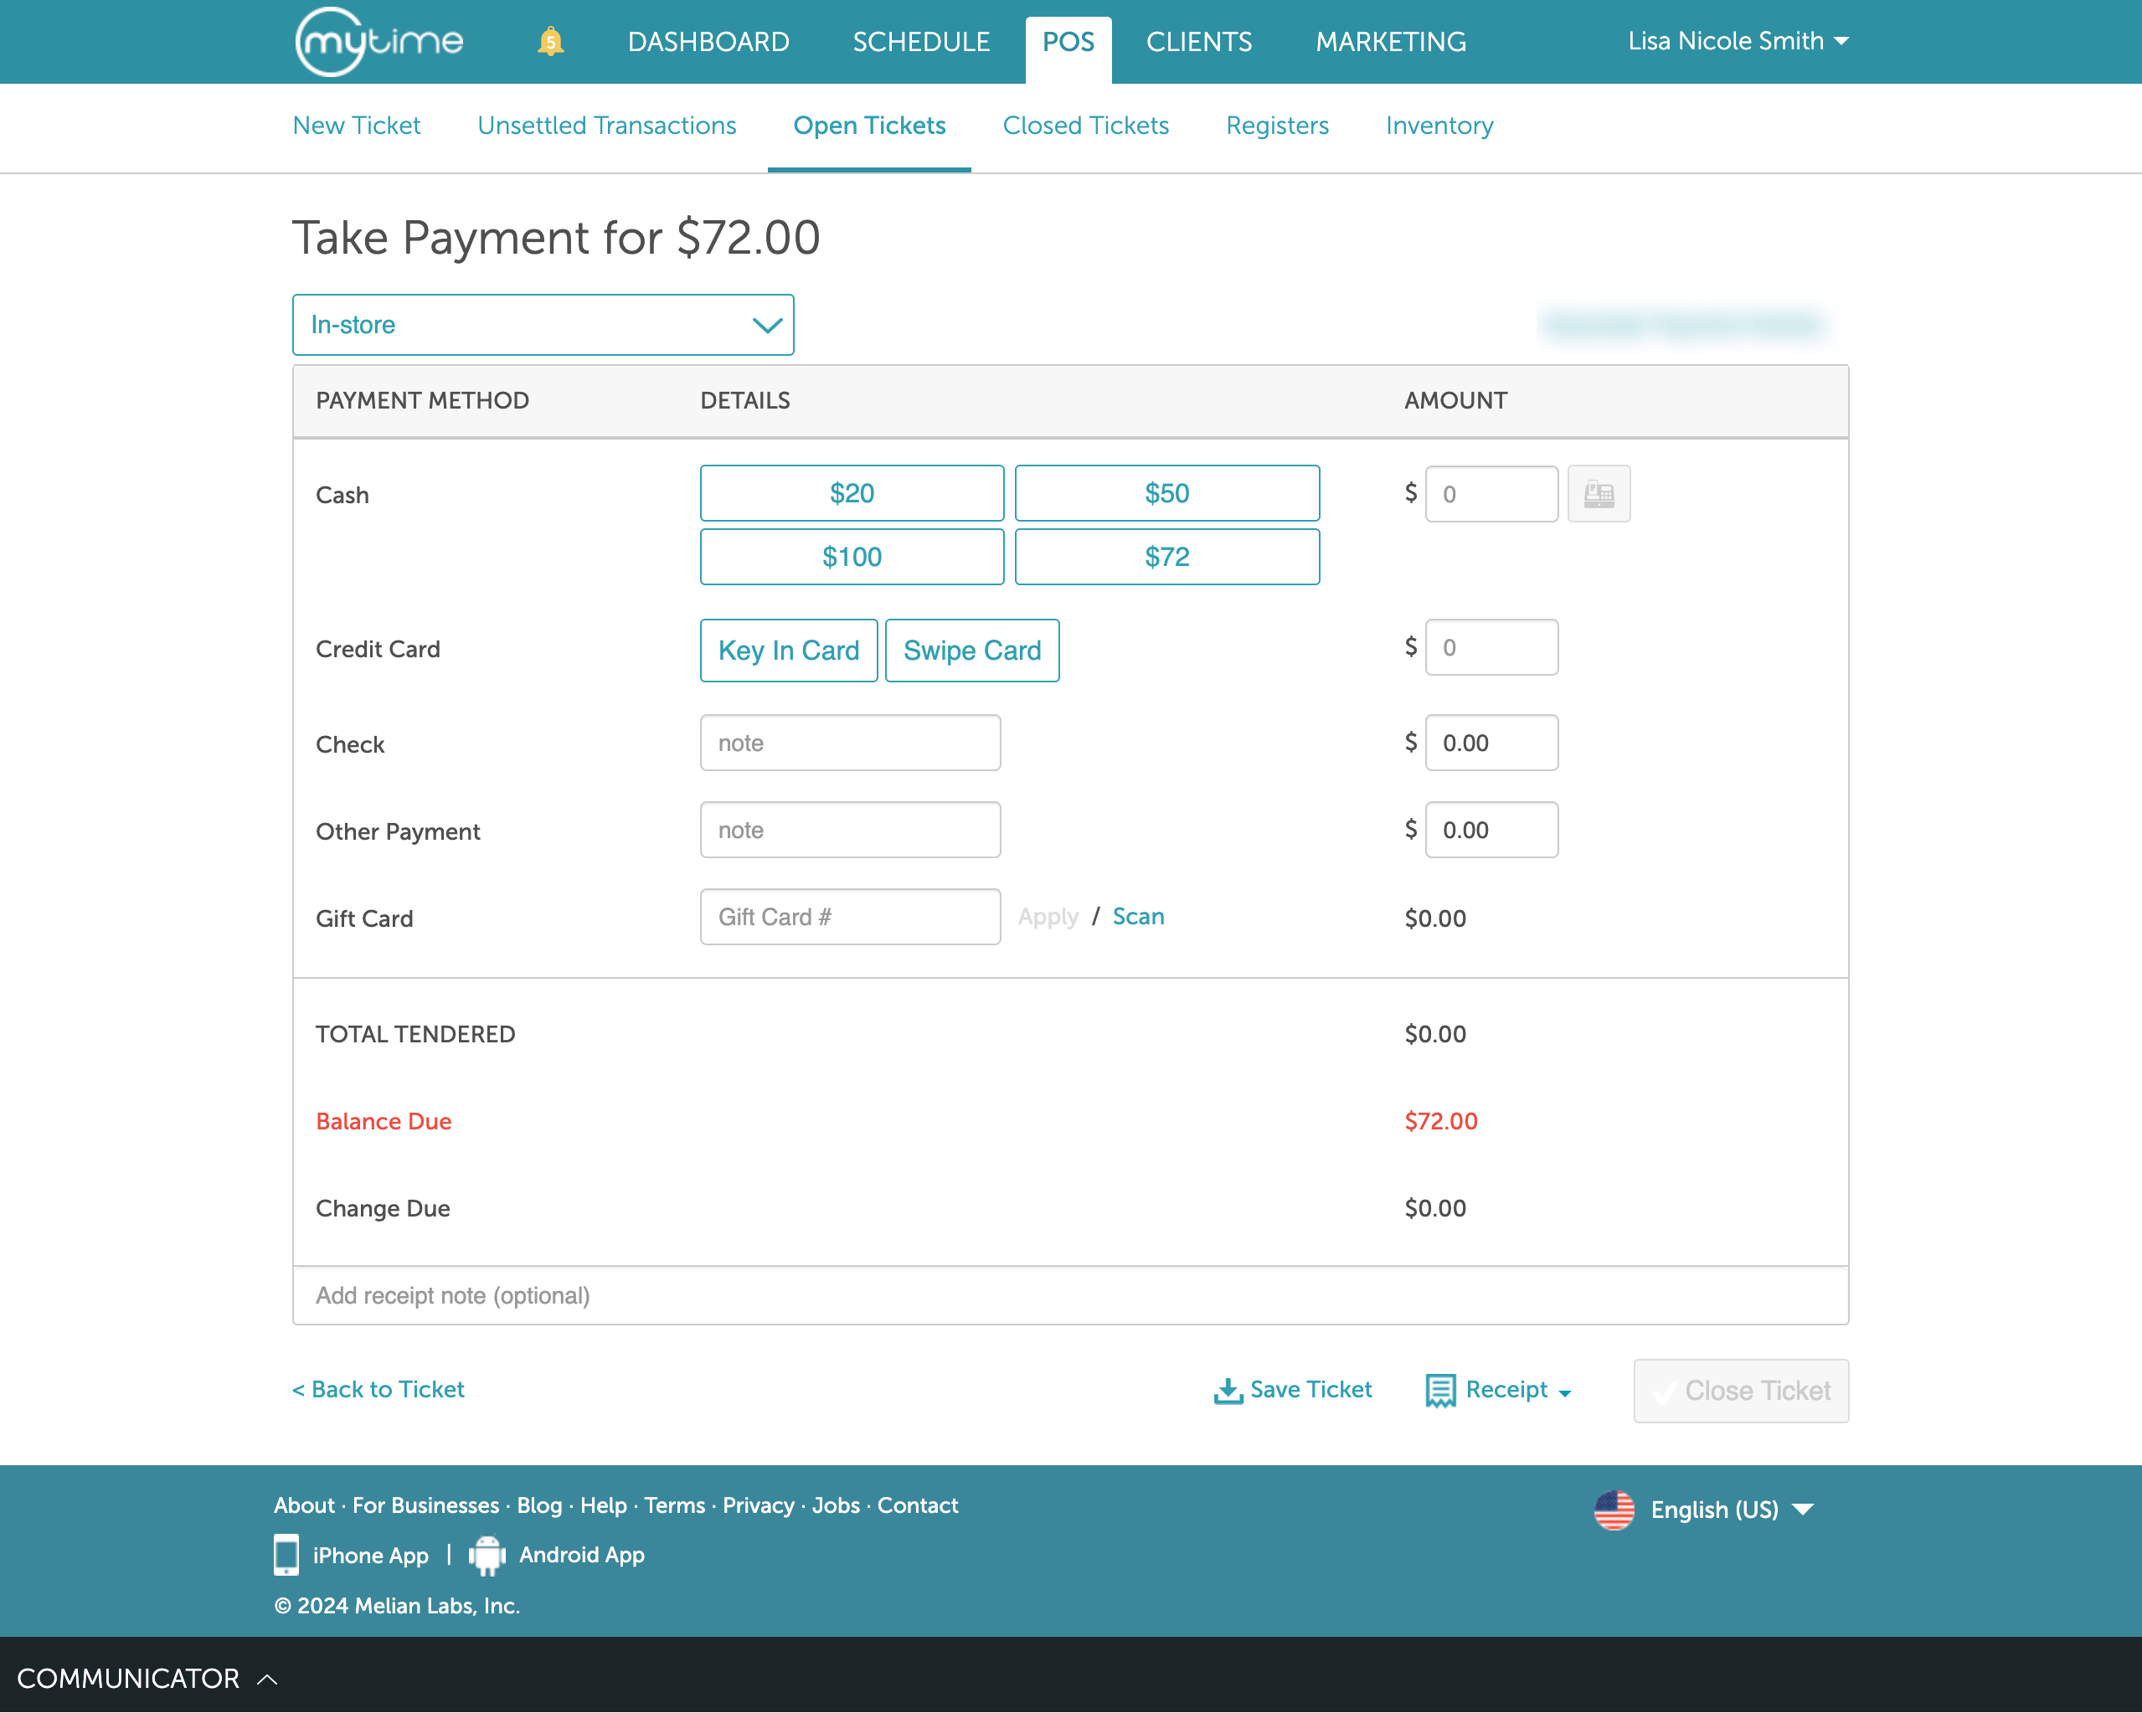Click the Gift Card number field

849,917
